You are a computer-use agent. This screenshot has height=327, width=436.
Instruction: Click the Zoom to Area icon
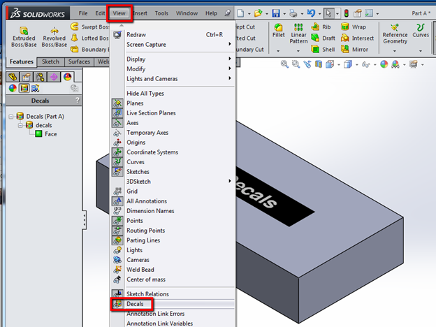(296, 64)
